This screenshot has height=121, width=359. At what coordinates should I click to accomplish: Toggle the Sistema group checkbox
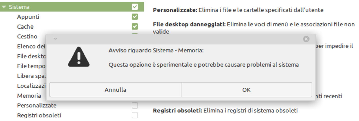click(135, 7)
